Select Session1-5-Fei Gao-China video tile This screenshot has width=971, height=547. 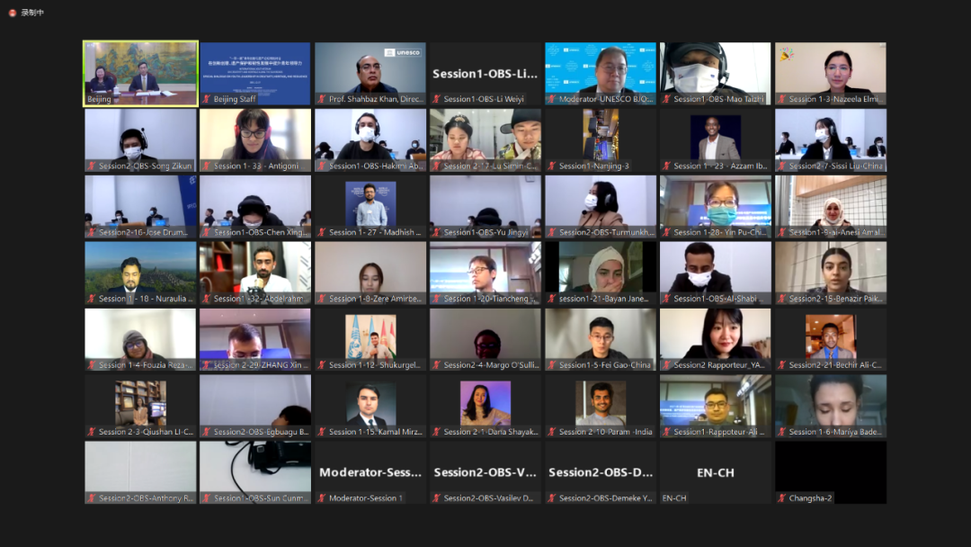pyautogui.click(x=601, y=336)
